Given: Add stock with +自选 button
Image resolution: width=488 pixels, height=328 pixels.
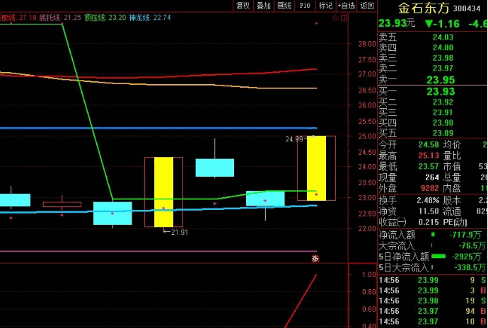Looking at the screenshot, I should point(347,6).
